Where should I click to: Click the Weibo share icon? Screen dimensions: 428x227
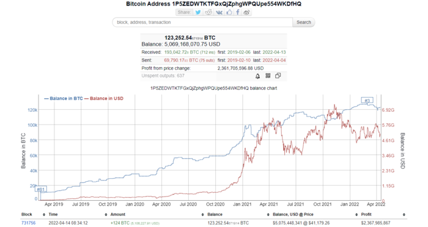(x=246, y=12)
